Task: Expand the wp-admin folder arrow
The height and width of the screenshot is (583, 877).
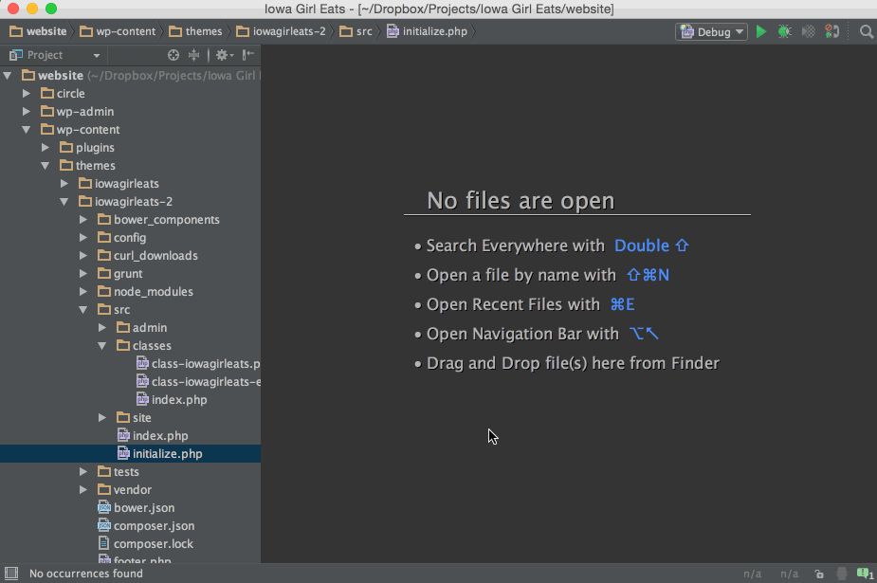Action: click(27, 111)
